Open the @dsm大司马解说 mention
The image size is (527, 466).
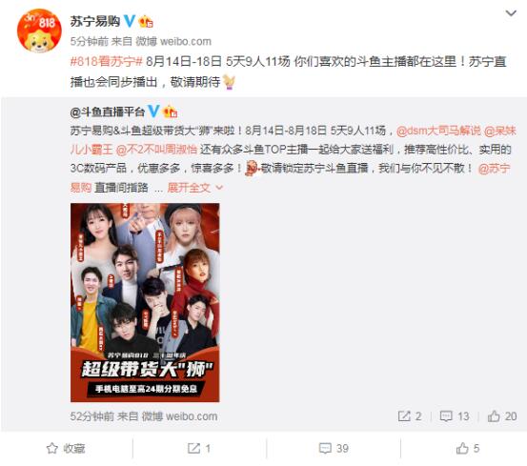point(438,131)
